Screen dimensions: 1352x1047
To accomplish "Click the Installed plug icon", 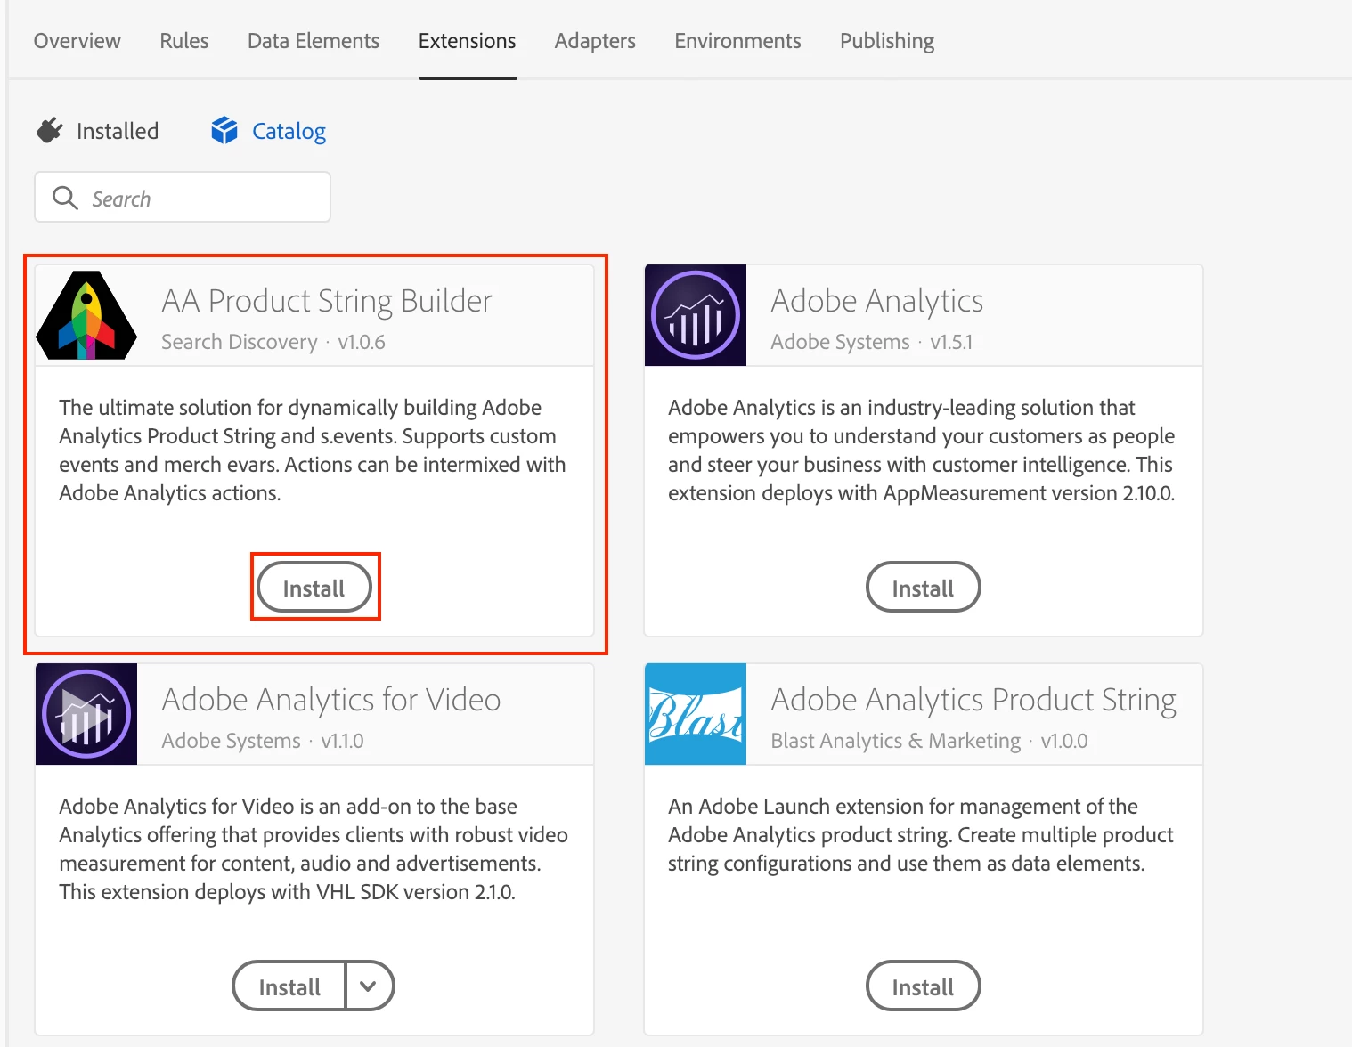I will (50, 131).
